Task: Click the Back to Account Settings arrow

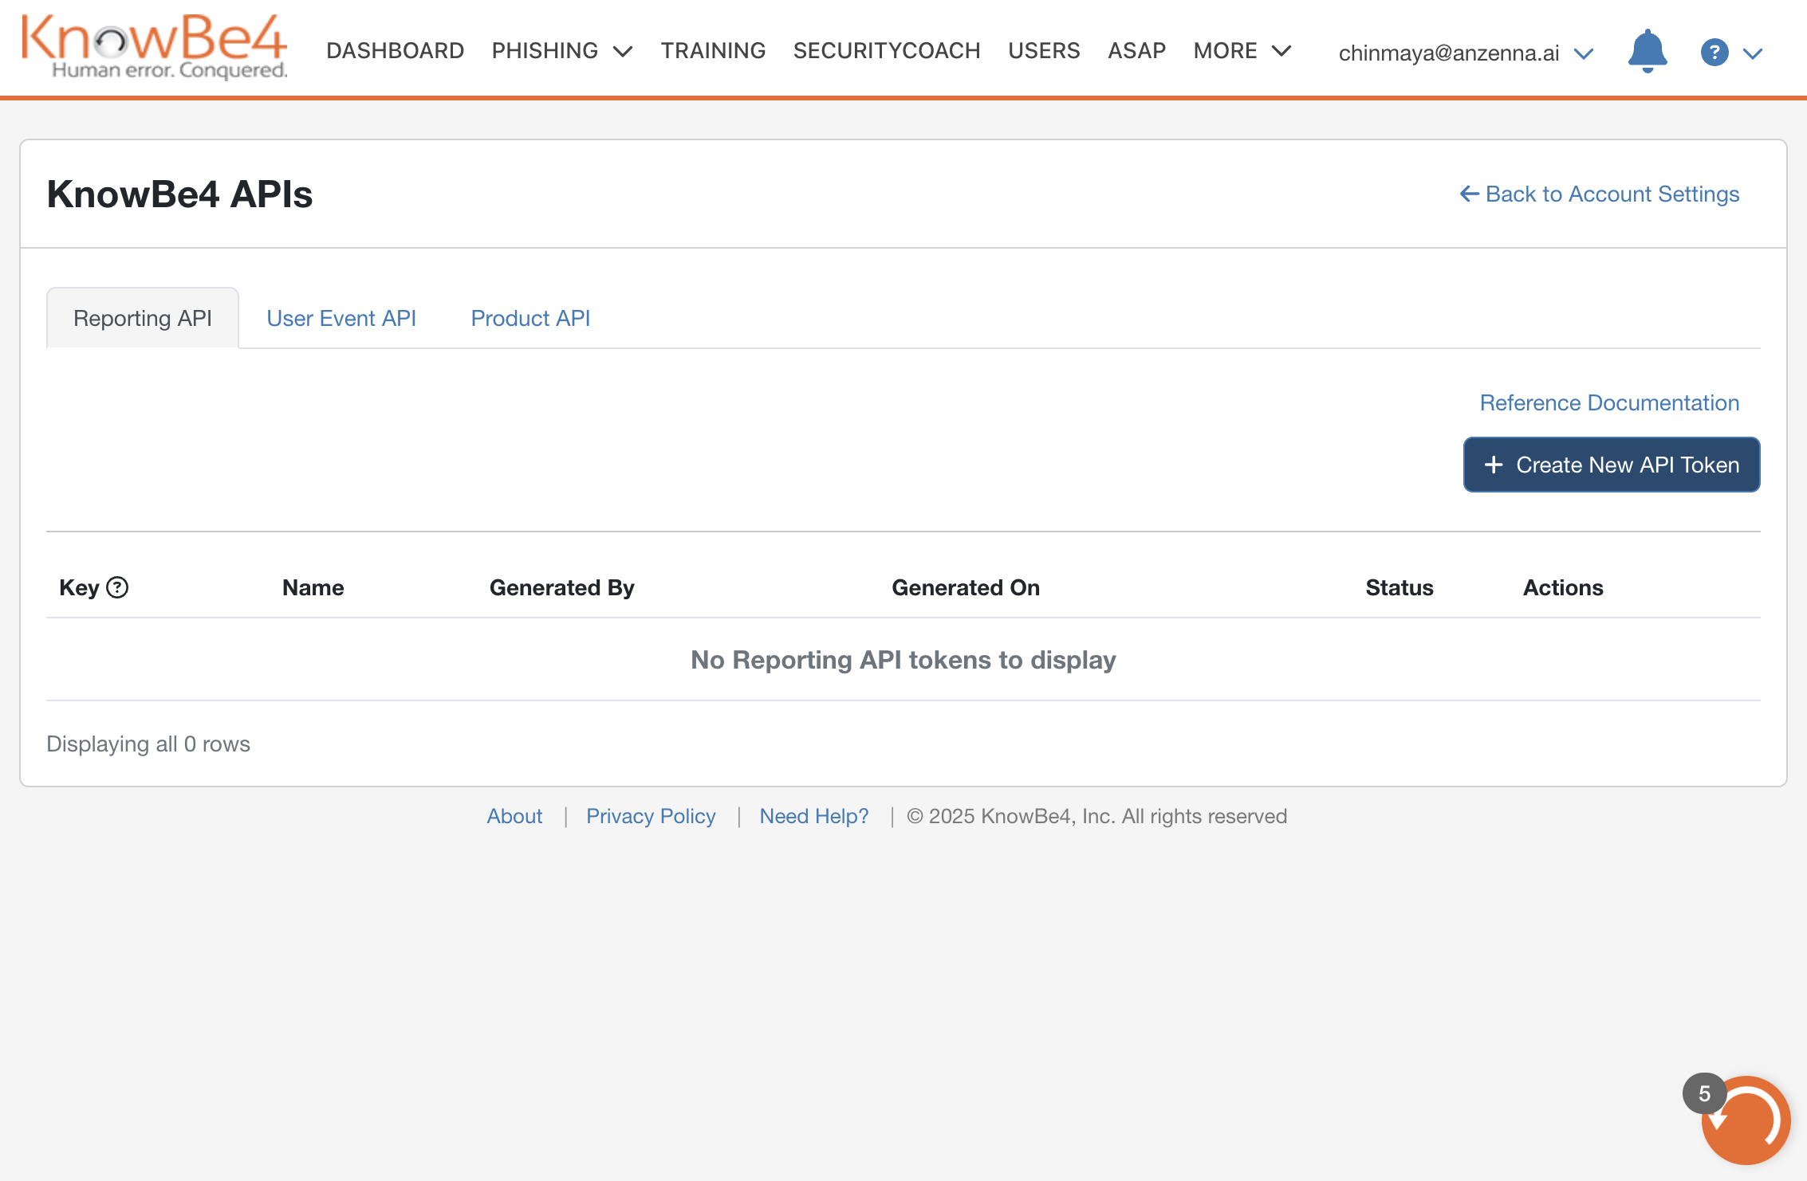Action: [x=1469, y=194]
